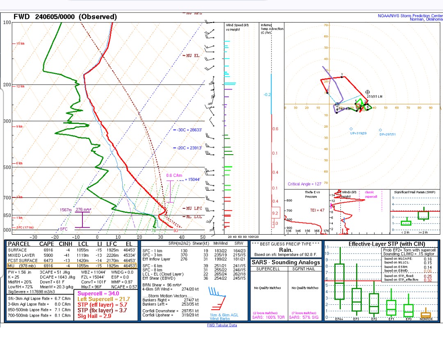This screenshot has width=443, height=338.
Task: Click the SFC - 8 km shear row
Action: 194,270
